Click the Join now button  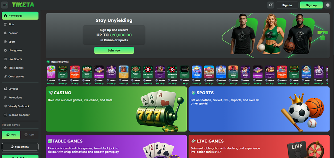(x=114, y=50)
